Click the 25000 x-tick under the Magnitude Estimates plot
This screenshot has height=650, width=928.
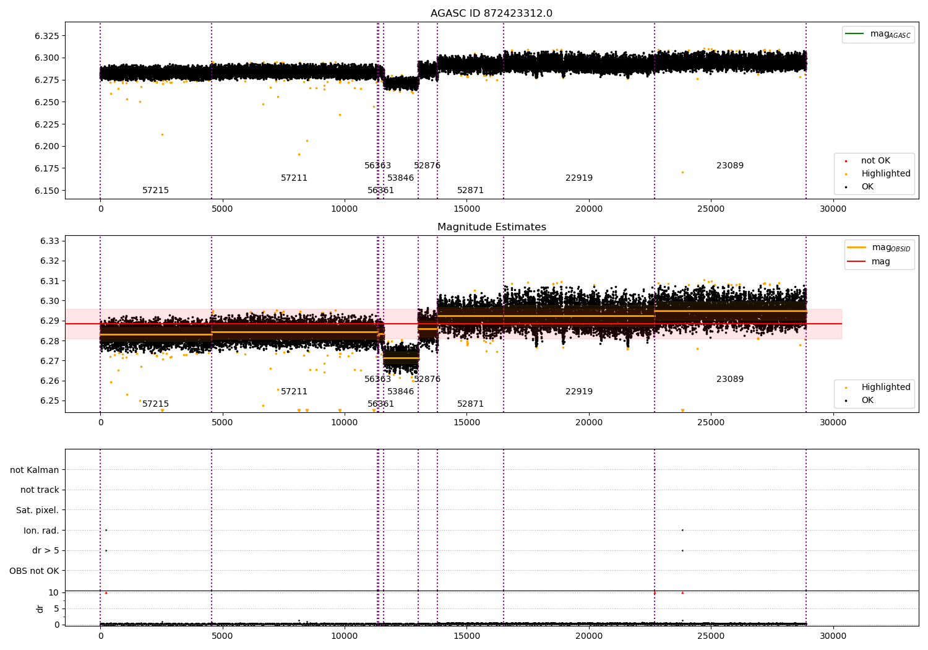pyautogui.click(x=711, y=423)
